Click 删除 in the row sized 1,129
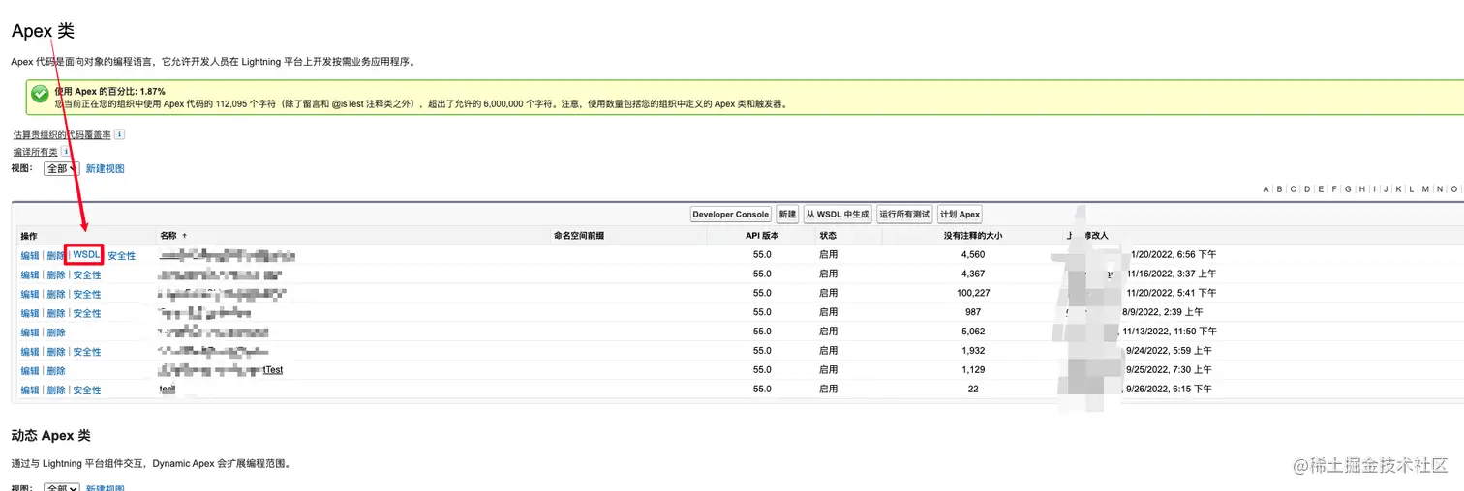This screenshot has height=491, width=1464. (56, 371)
